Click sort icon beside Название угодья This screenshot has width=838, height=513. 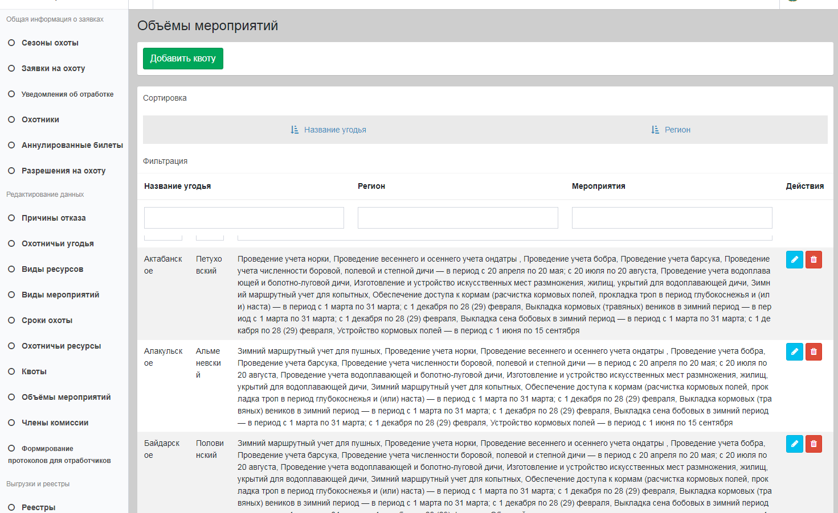pyautogui.click(x=295, y=130)
